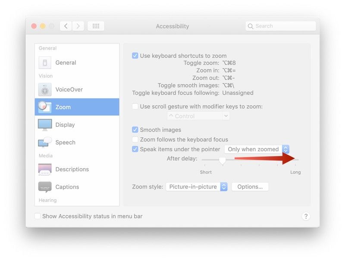Click the Options... button
Screen dimensions: 345x261
click(250, 187)
